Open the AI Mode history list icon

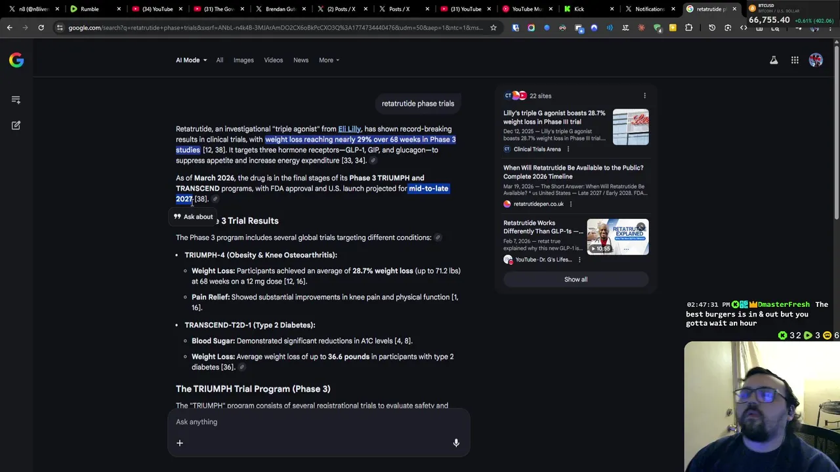click(x=16, y=100)
